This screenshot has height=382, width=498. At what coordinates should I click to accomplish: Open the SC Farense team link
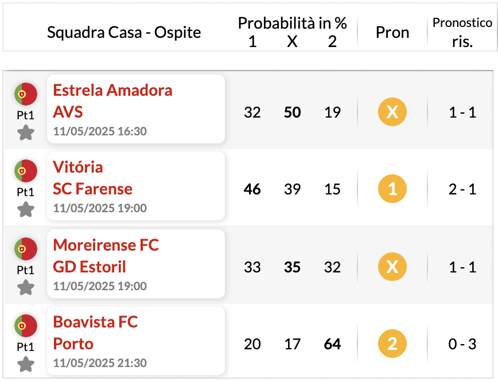pyautogui.click(x=92, y=189)
